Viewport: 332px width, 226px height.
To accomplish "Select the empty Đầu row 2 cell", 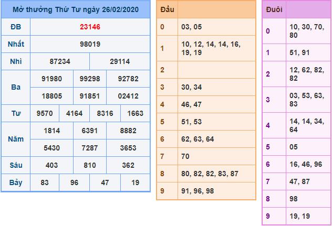I will pyautogui.click(x=215, y=70).
